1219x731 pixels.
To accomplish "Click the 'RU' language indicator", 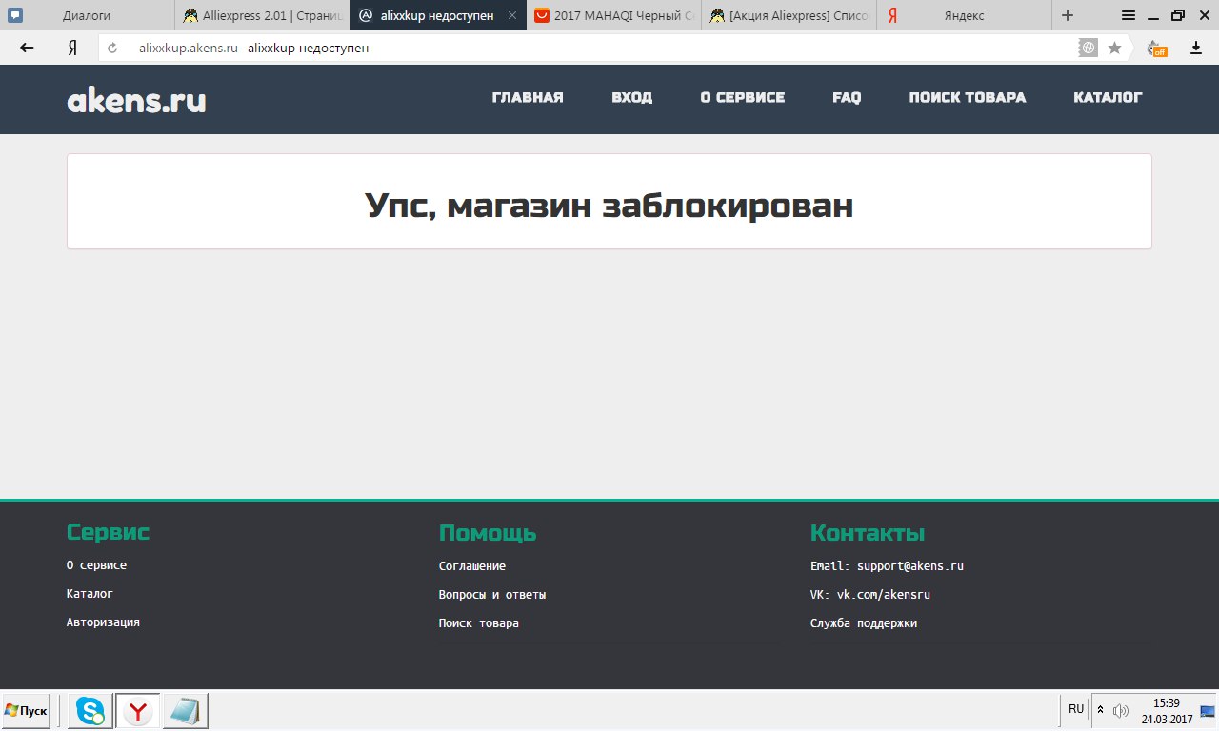I will (1076, 710).
